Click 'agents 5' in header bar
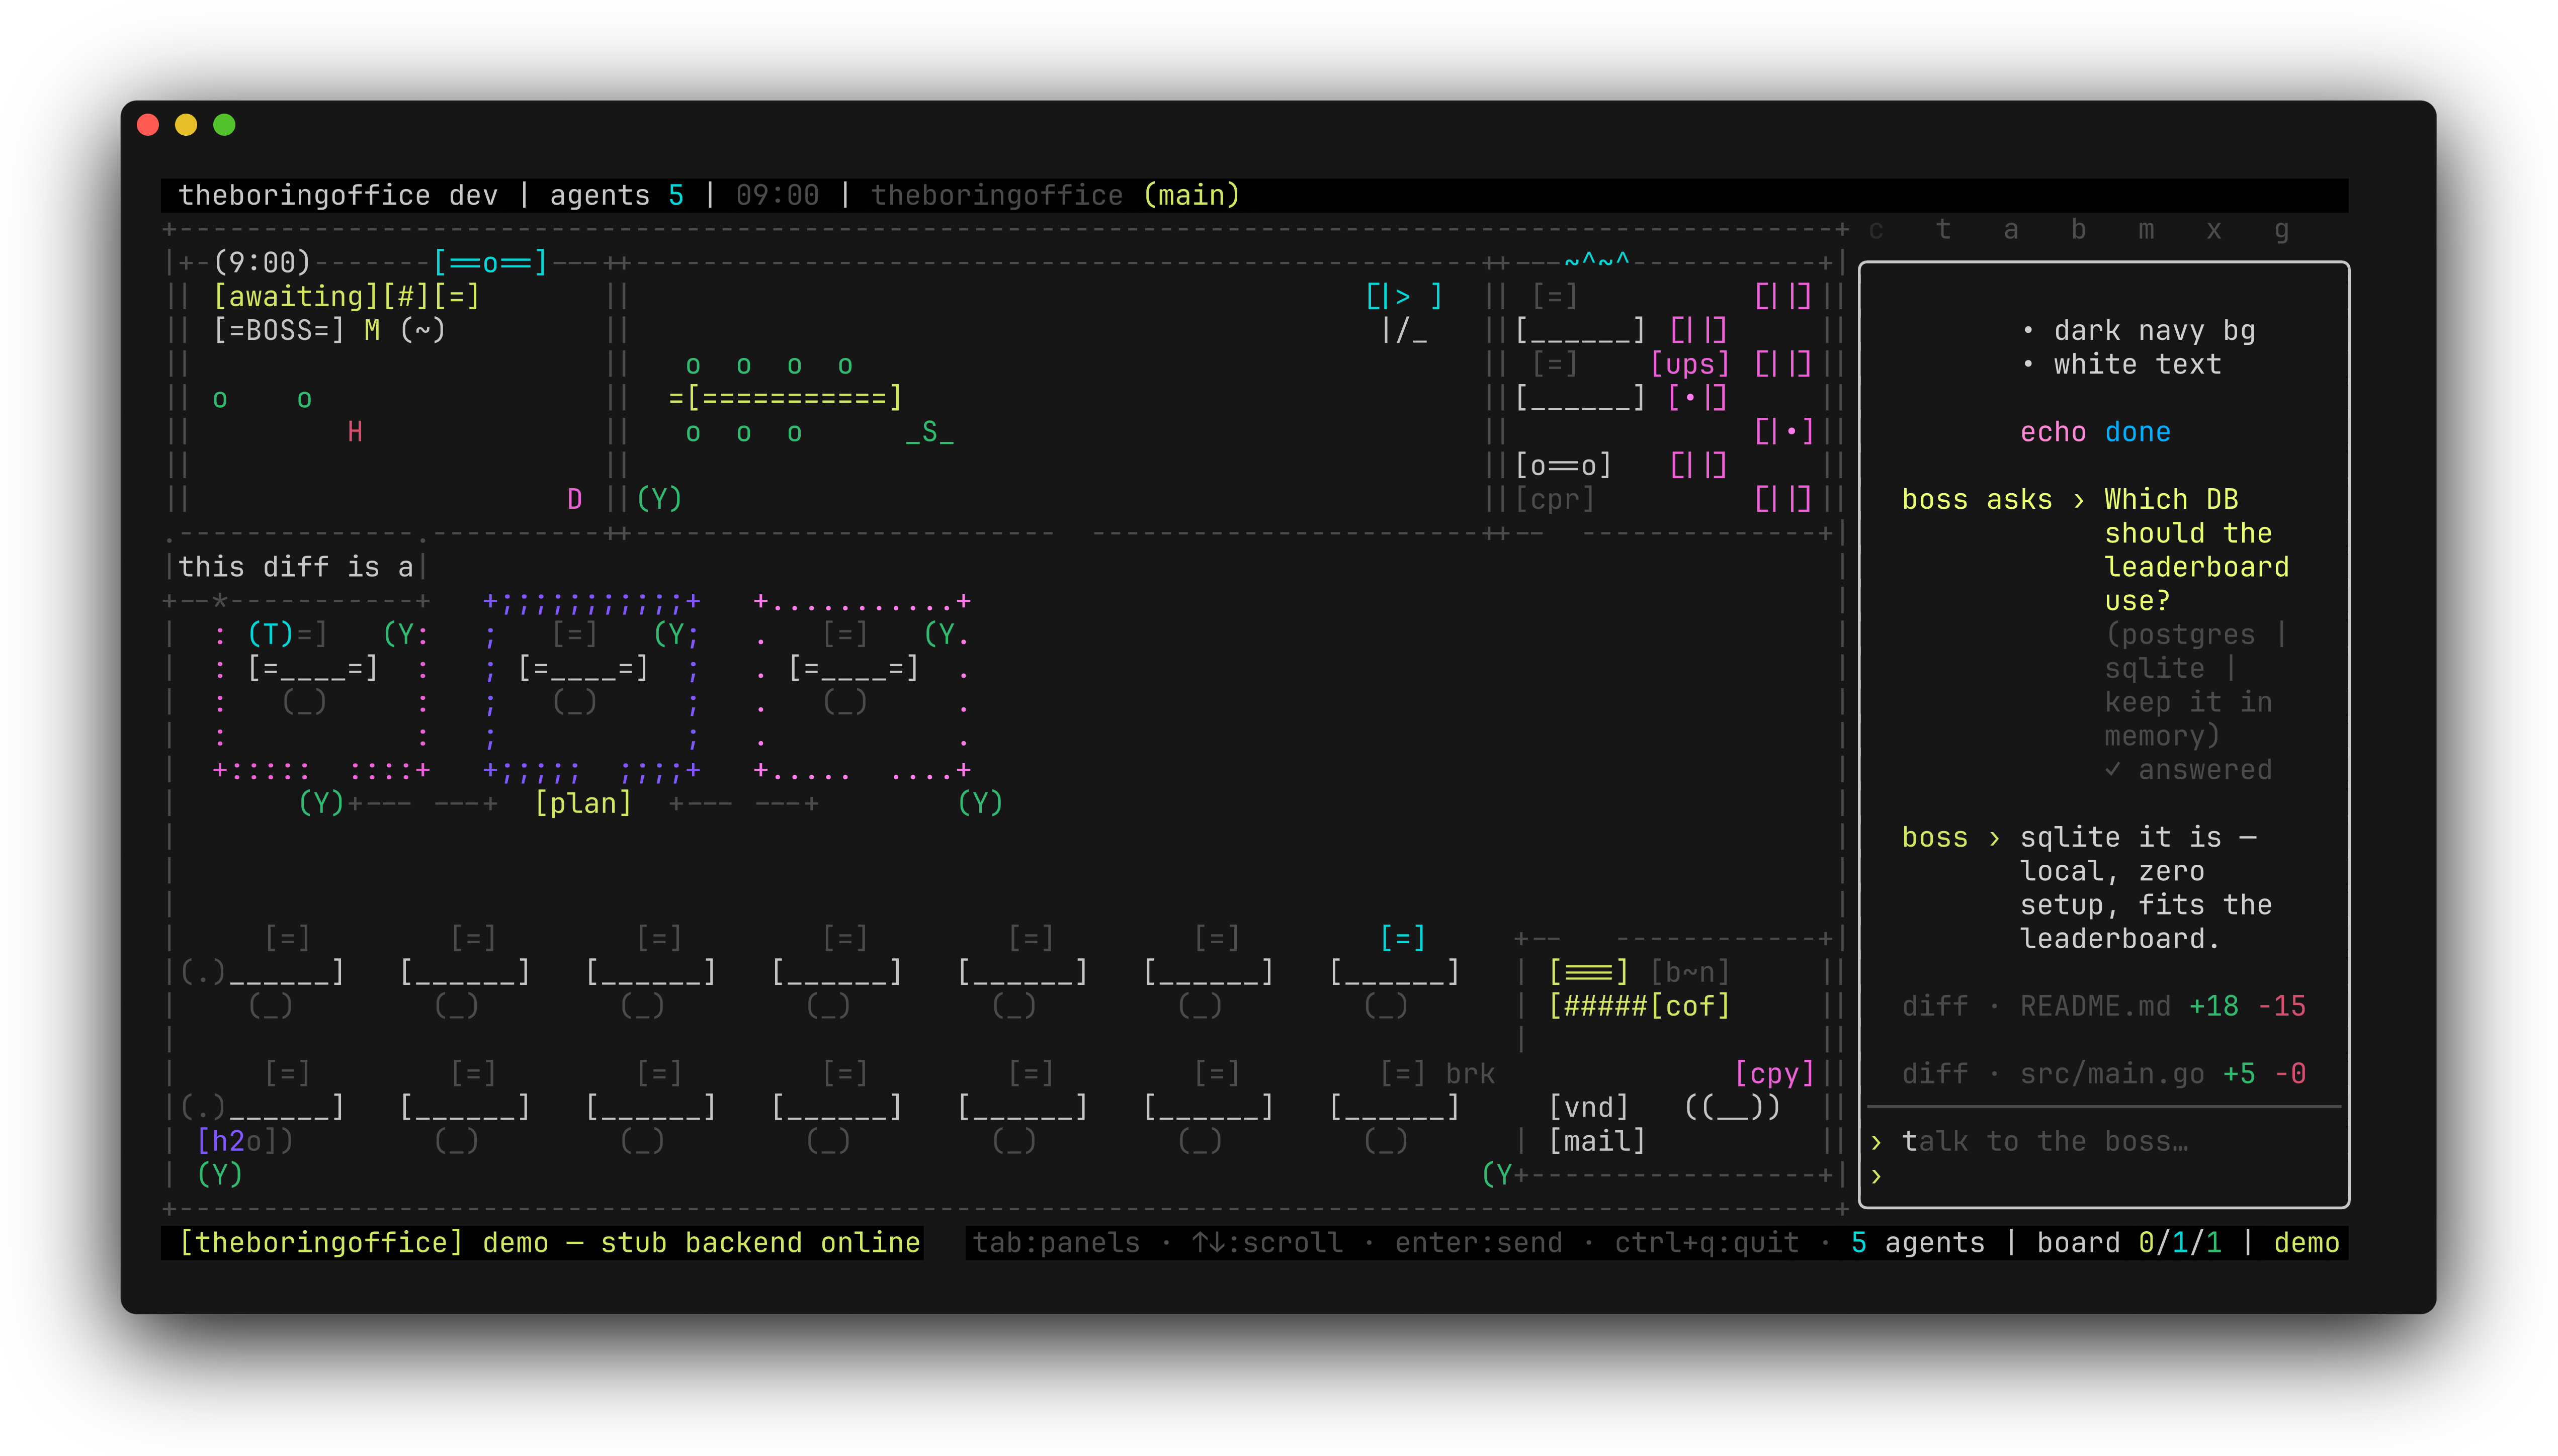 (616, 195)
